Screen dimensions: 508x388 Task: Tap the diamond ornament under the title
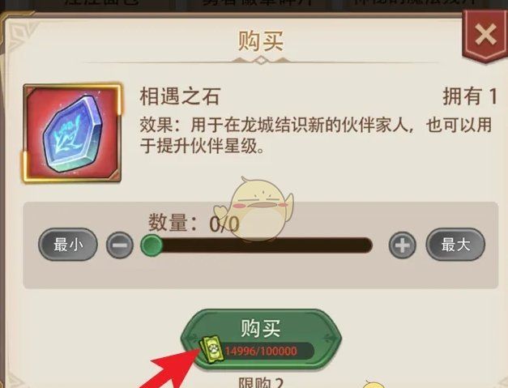click(261, 60)
